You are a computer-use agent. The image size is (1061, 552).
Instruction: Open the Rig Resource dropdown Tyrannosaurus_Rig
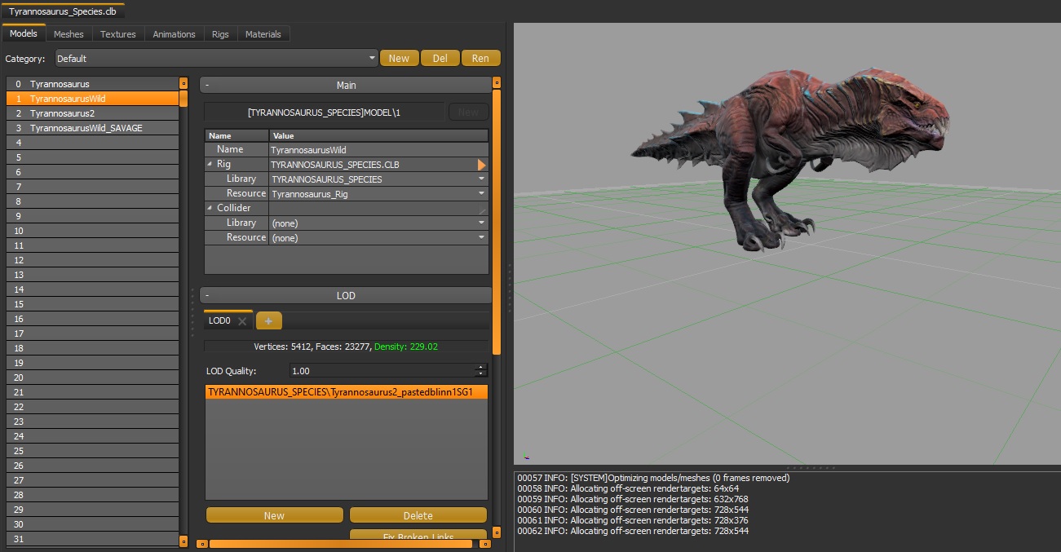481,194
